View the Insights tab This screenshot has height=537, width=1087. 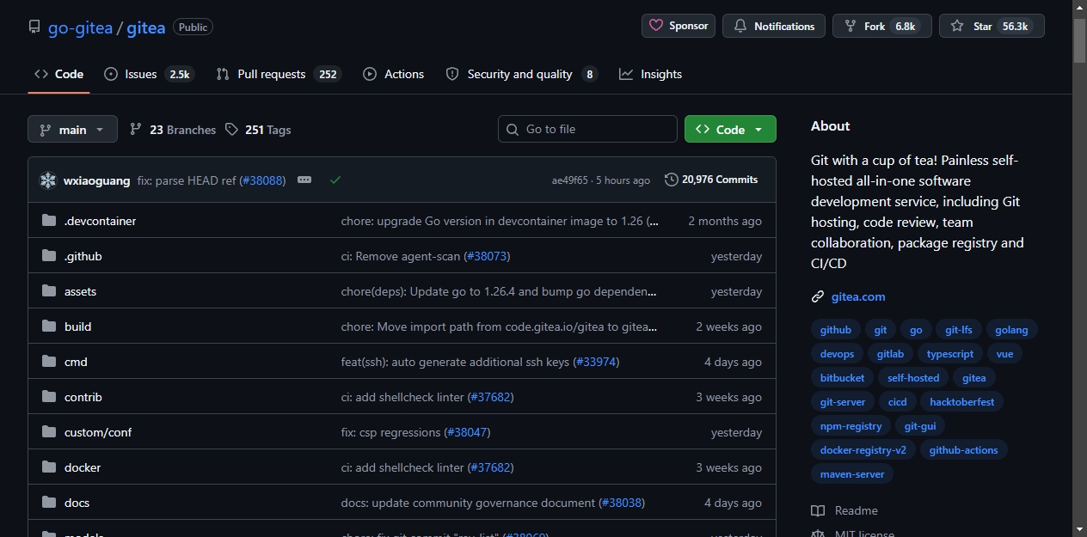(x=650, y=74)
